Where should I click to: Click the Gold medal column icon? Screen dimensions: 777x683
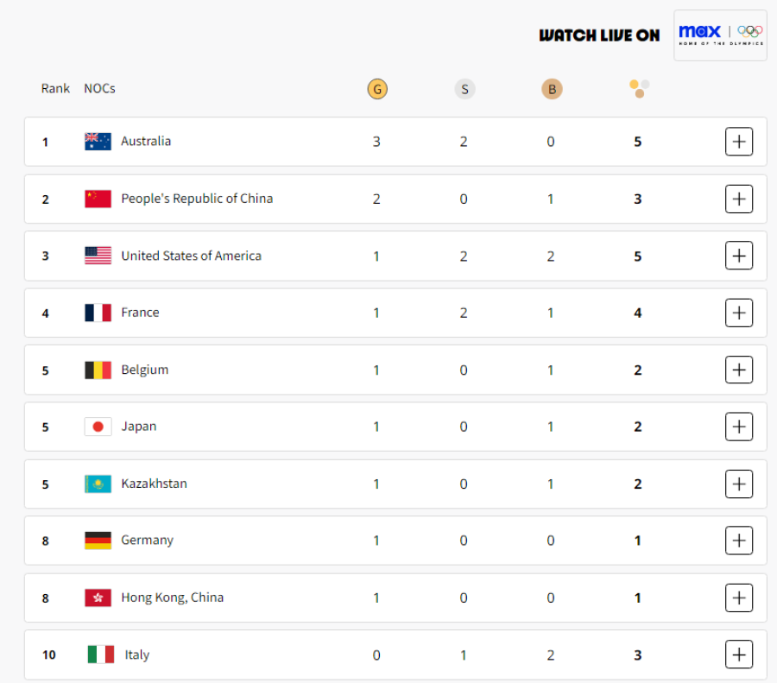(x=377, y=89)
